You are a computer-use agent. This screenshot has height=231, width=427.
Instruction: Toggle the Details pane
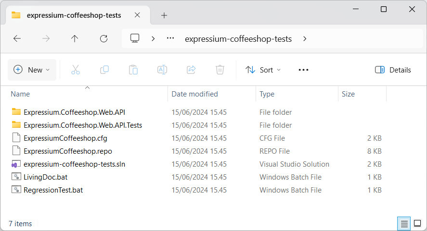(393, 70)
